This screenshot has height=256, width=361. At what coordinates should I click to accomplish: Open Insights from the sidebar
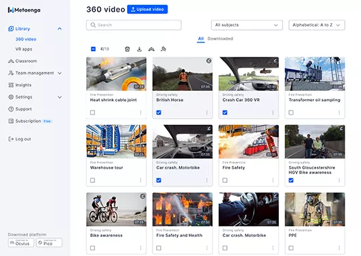tap(20, 85)
